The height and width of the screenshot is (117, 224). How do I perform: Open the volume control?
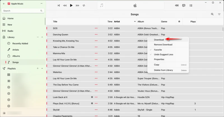(x=177, y=5)
